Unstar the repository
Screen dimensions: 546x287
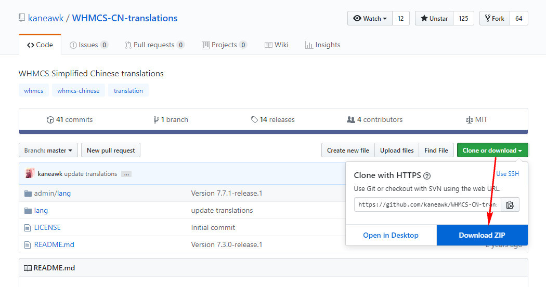434,18
